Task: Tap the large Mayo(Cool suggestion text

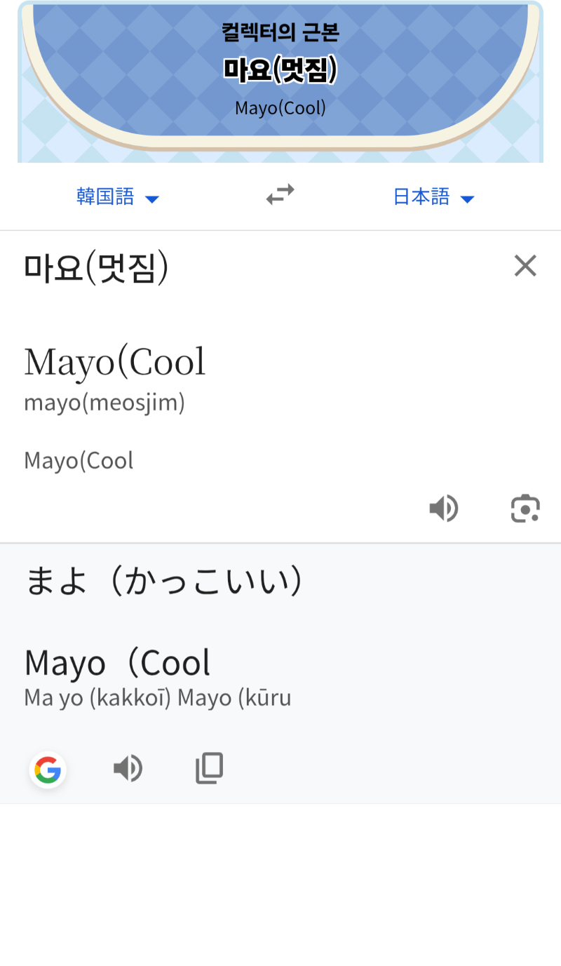Action: 115,362
